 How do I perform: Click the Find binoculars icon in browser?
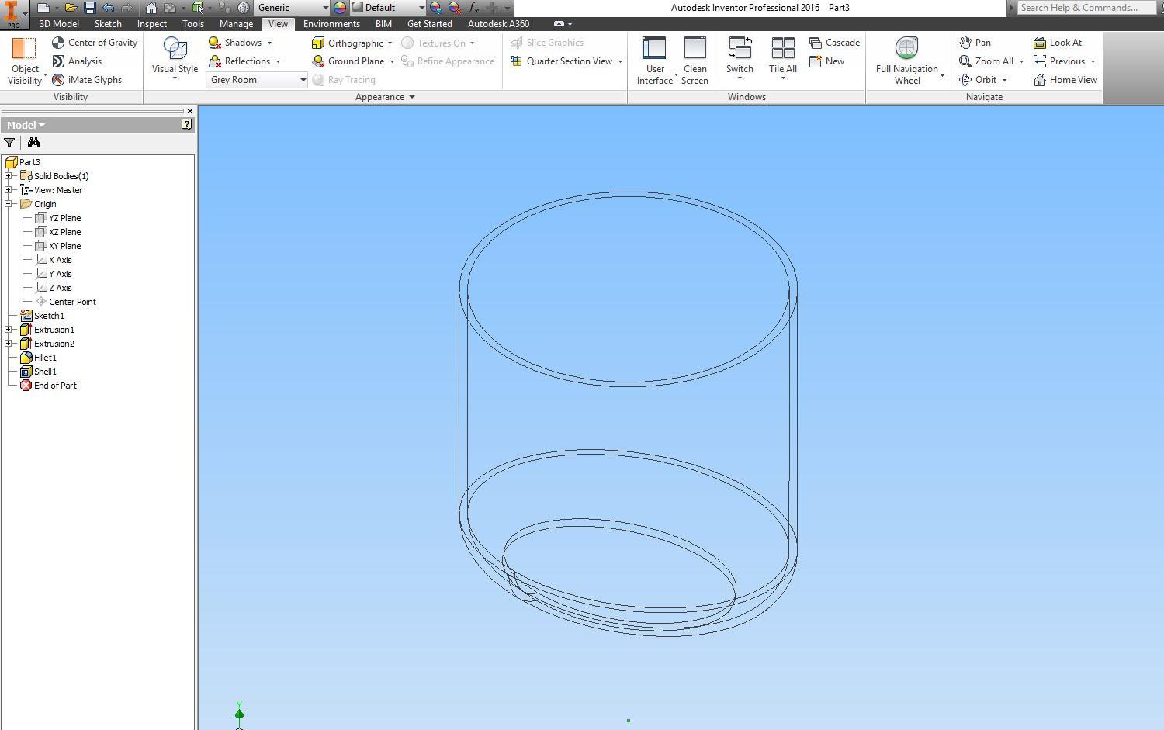(33, 143)
